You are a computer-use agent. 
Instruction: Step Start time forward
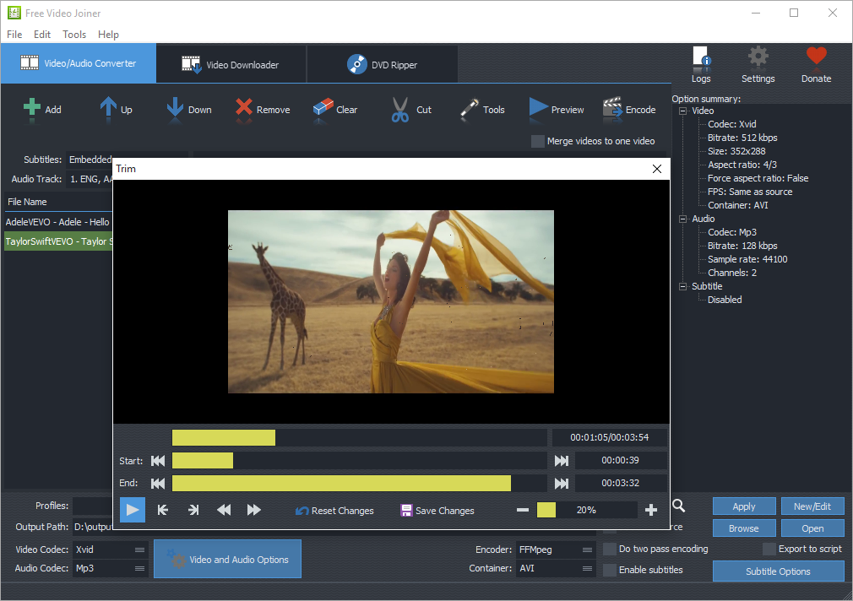(x=562, y=461)
